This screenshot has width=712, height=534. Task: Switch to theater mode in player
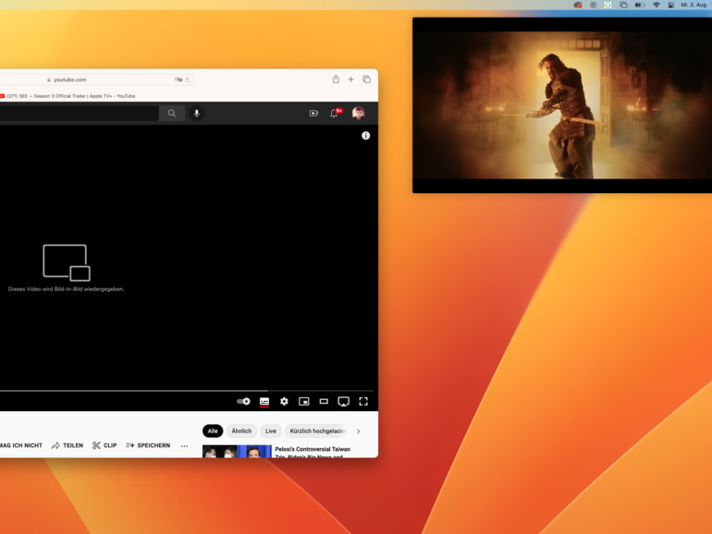(324, 401)
